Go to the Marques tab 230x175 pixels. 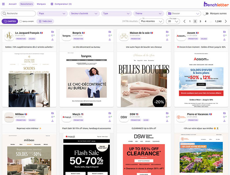(x=41, y=4)
